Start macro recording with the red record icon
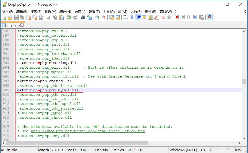This screenshot has height=153, width=248. (177, 17)
